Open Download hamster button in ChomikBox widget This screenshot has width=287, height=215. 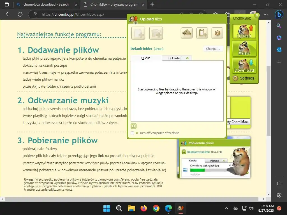pos(244,66)
